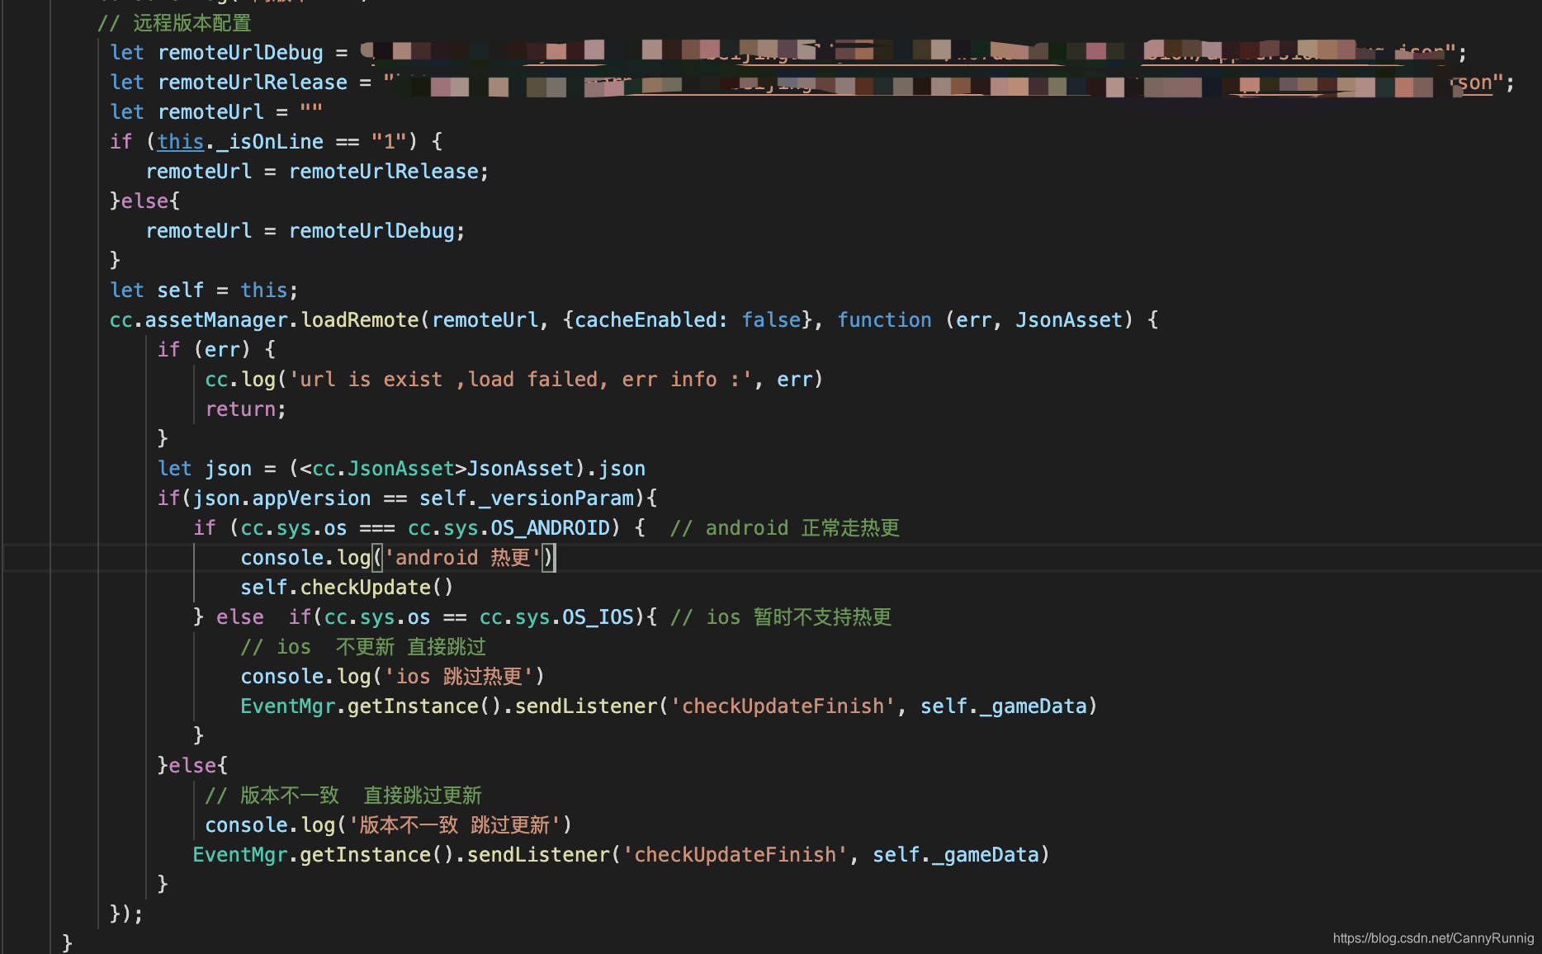The image size is (1542, 954).
Task: Click the OS_IOS constant
Action: (x=596, y=616)
